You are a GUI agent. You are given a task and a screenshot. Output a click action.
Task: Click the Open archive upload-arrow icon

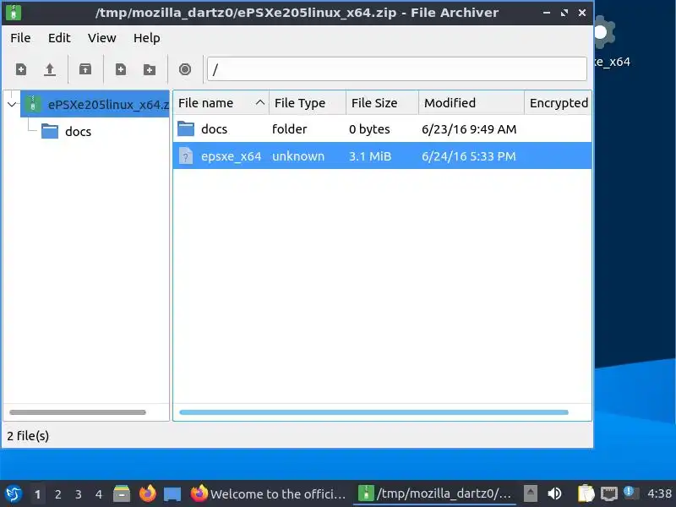click(x=50, y=69)
